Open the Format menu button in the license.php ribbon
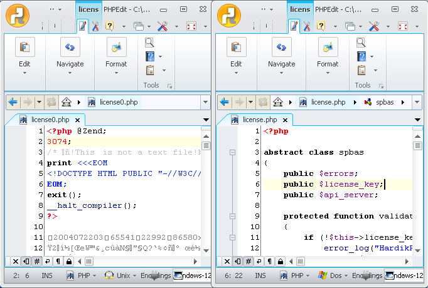This screenshot has height=288, width=428. (328, 56)
